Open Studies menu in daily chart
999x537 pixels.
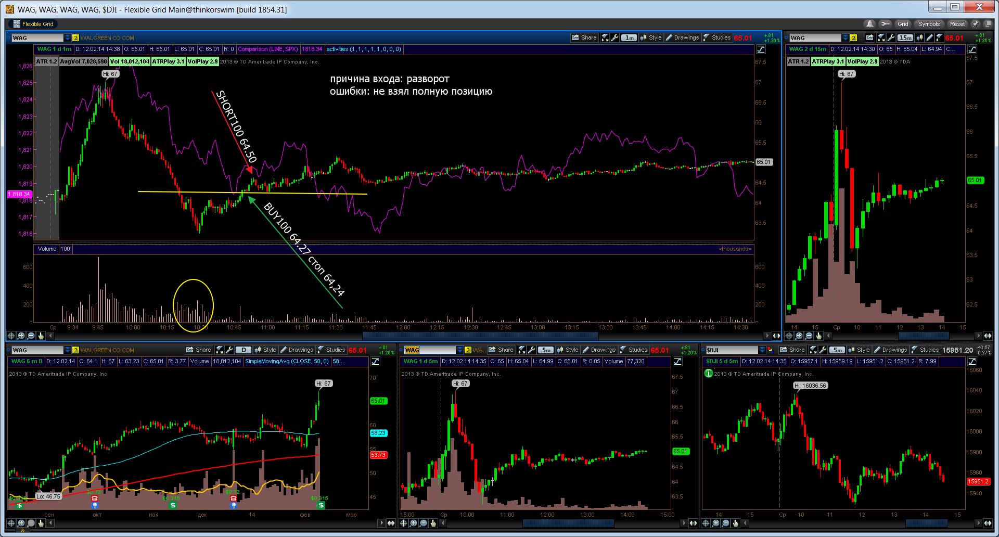331,350
